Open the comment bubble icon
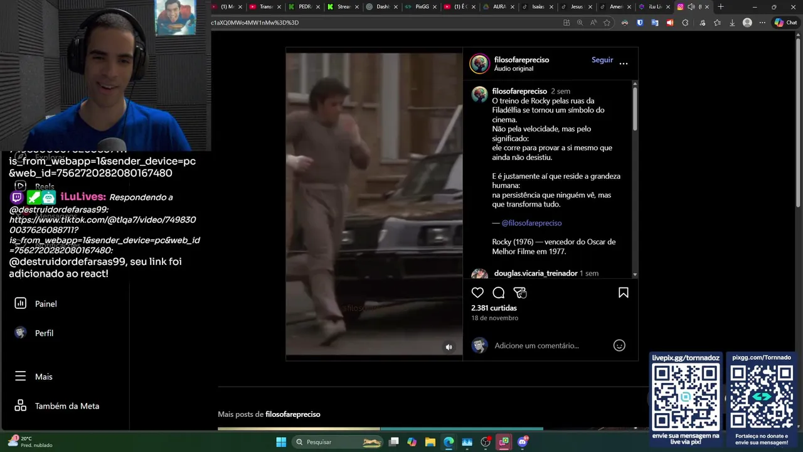The width and height of the screenshot is (803, 452). 499,293
